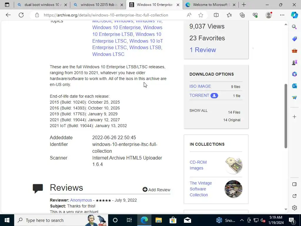Switch to Welcome to Microsoft Edge tab
Image resolution: width=301 pixels, height=226 pixels.
210,5
